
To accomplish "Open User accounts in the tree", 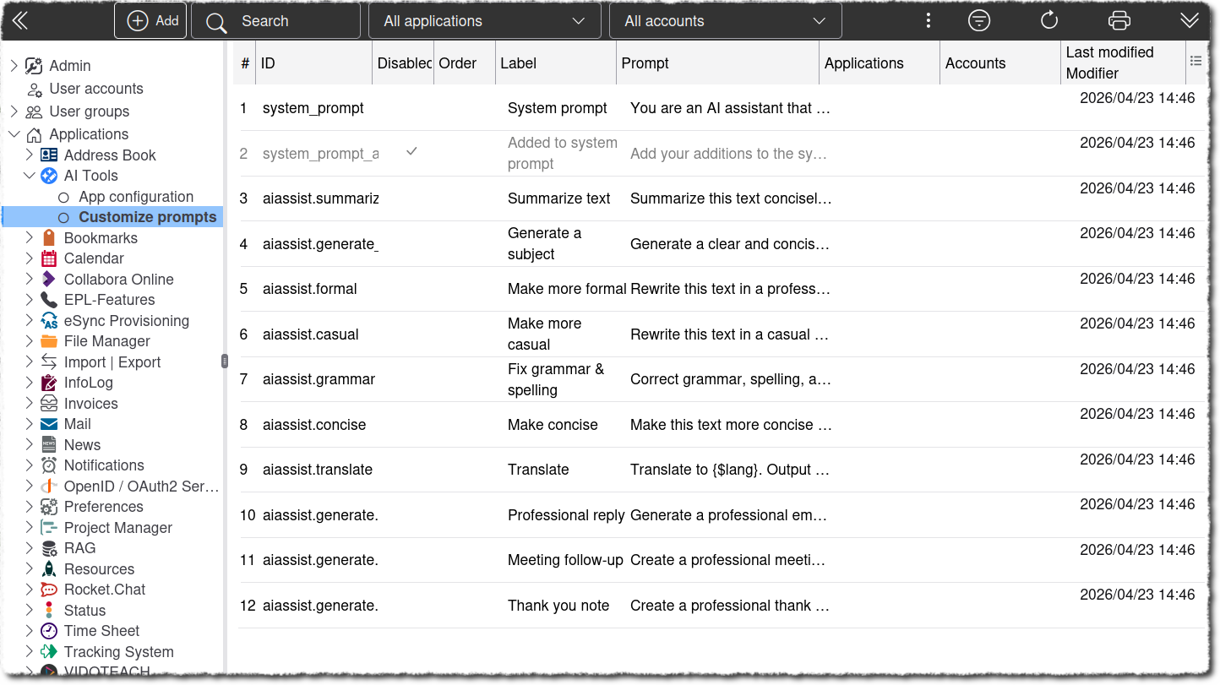I will coord(96,89).
